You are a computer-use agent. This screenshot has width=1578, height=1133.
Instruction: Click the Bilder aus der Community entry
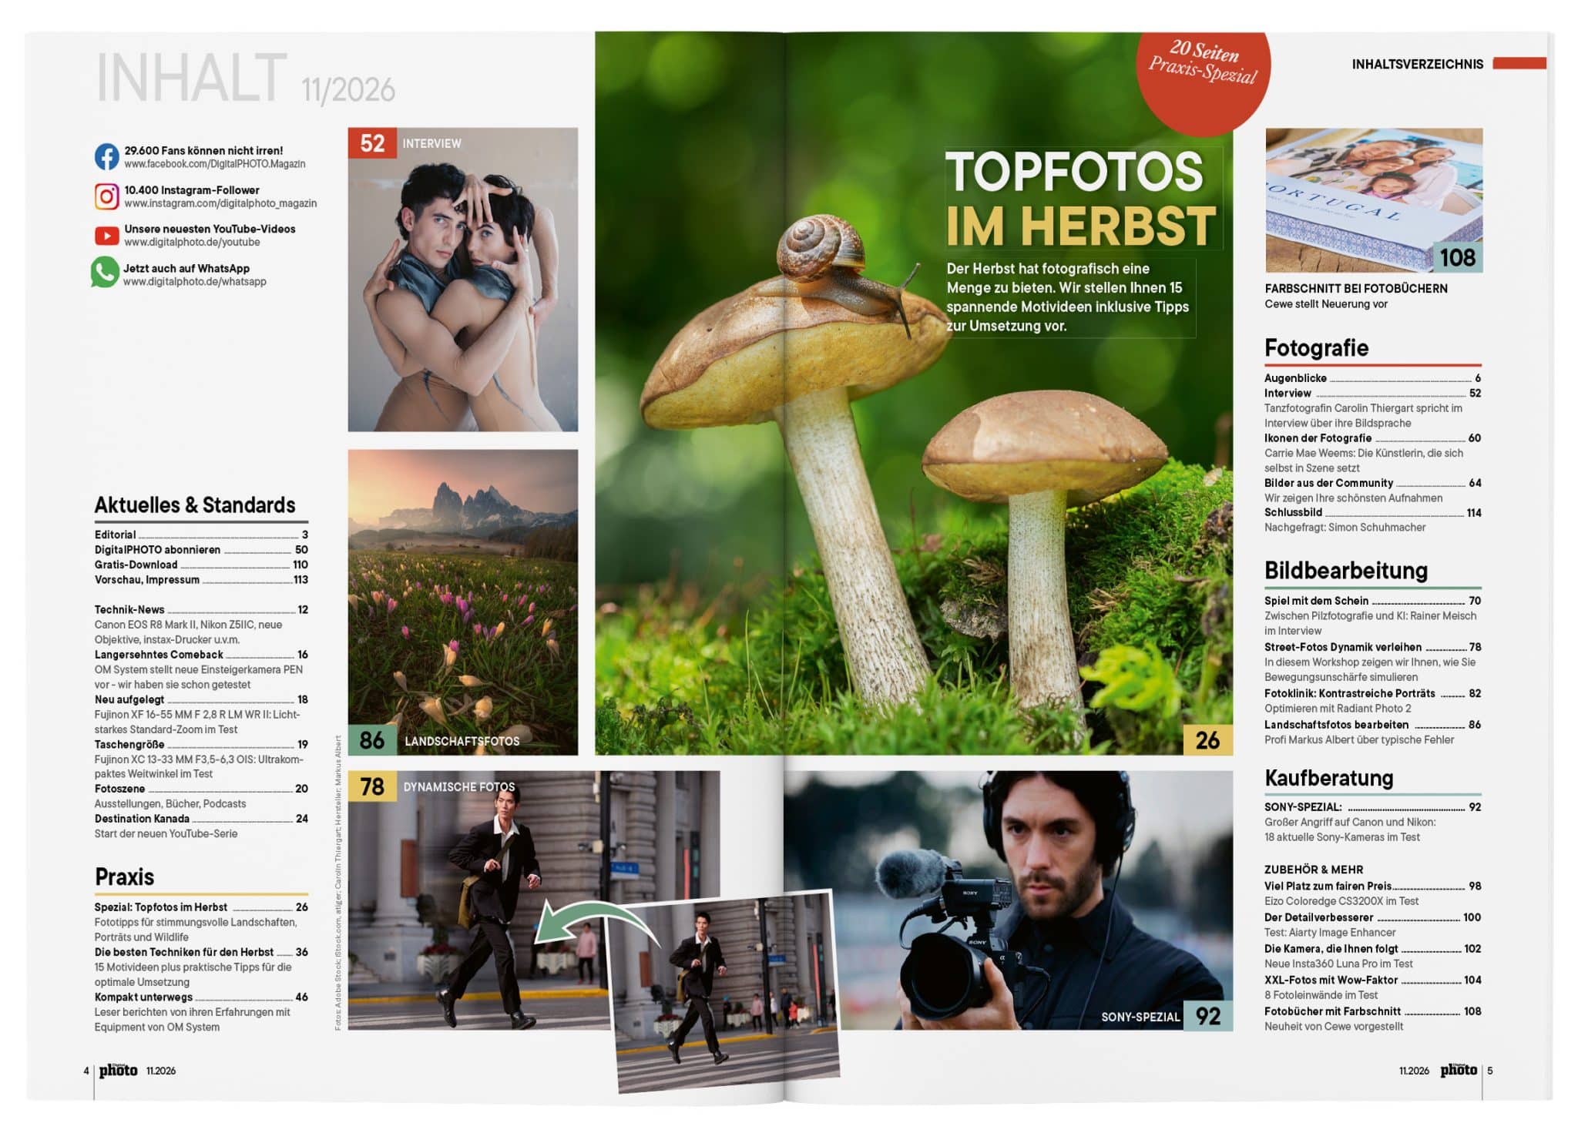point(1372,483)
